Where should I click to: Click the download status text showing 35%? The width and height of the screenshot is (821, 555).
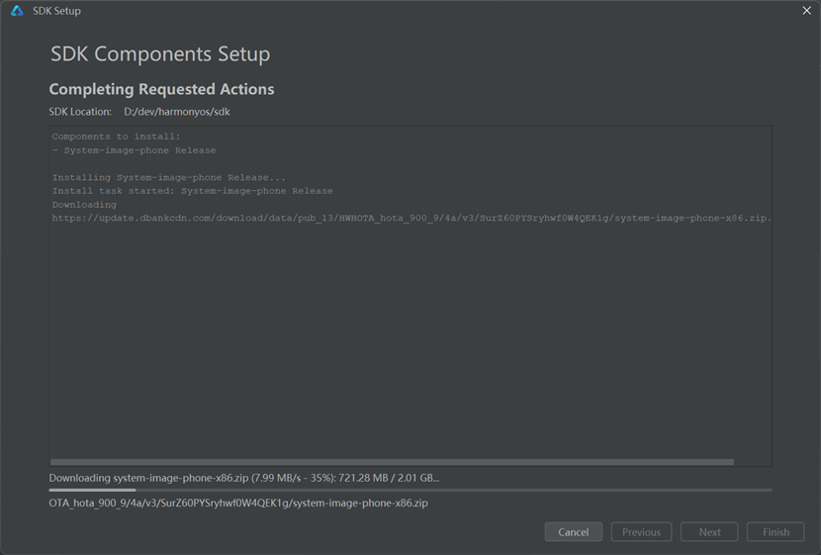244,478
